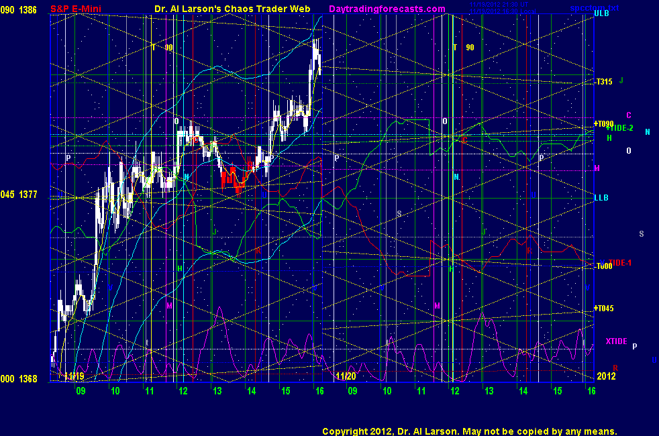Click the cyan N beside the +TIDE-2 label
The height and width of the screenshot is (436, 659).
[648, 132]
